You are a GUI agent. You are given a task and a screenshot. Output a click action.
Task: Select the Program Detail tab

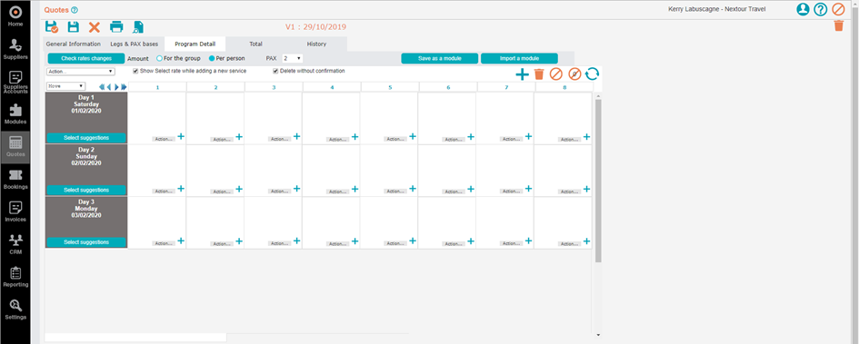[195, 44]
